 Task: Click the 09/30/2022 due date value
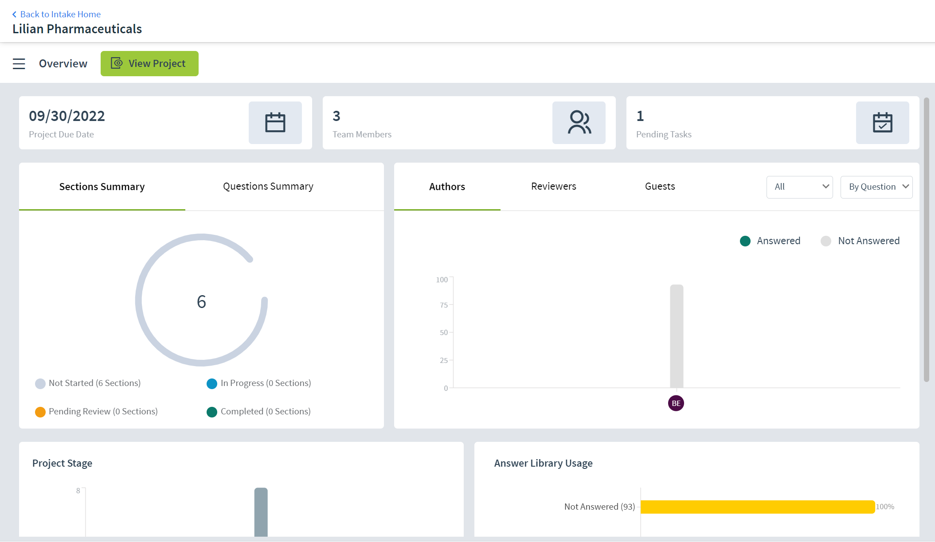point(67,116)
